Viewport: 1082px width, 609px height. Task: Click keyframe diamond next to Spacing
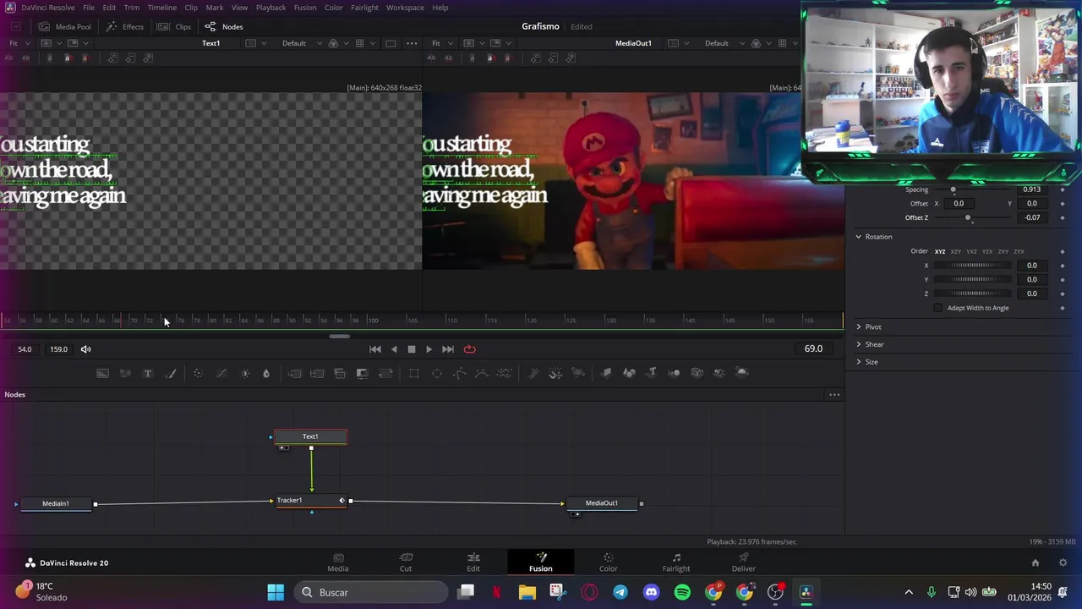(1063, 189)
